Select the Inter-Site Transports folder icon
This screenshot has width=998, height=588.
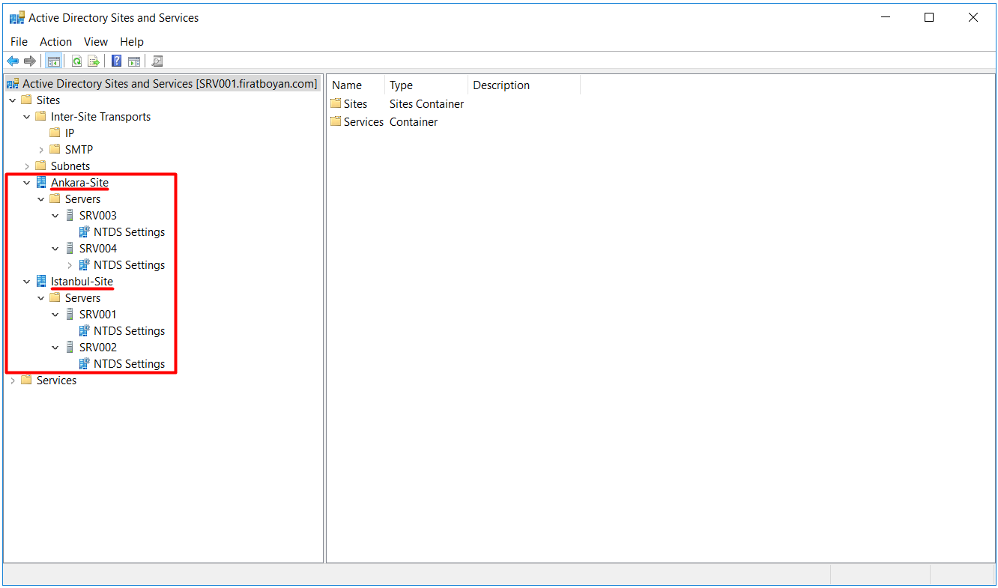click(41, 116)
